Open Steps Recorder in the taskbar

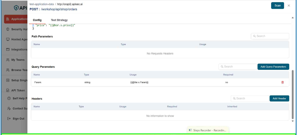[208, 130]
